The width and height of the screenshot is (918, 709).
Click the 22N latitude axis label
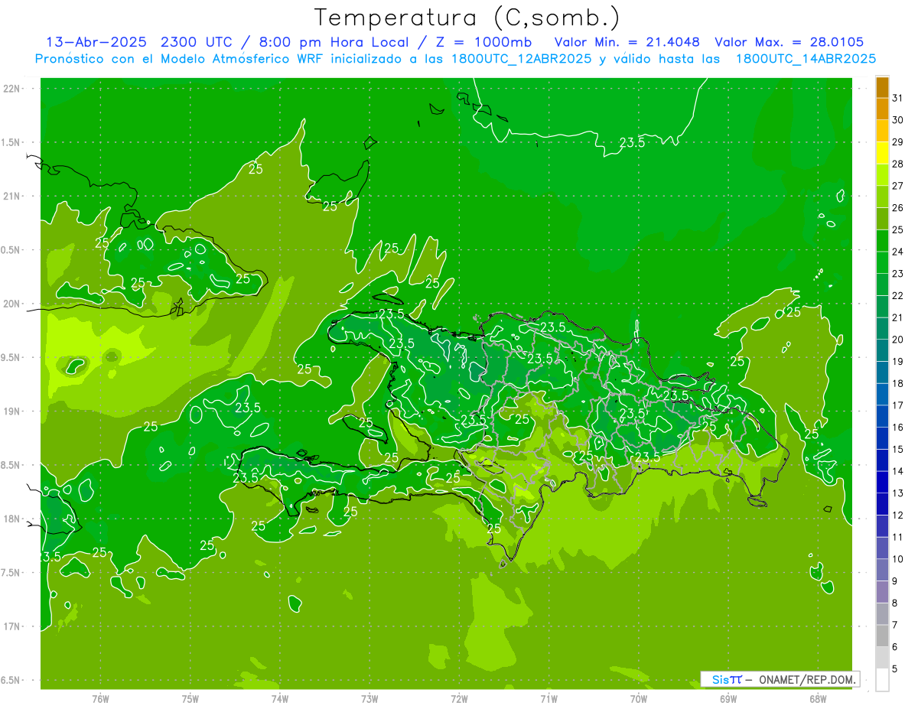(x=13, y=89)
